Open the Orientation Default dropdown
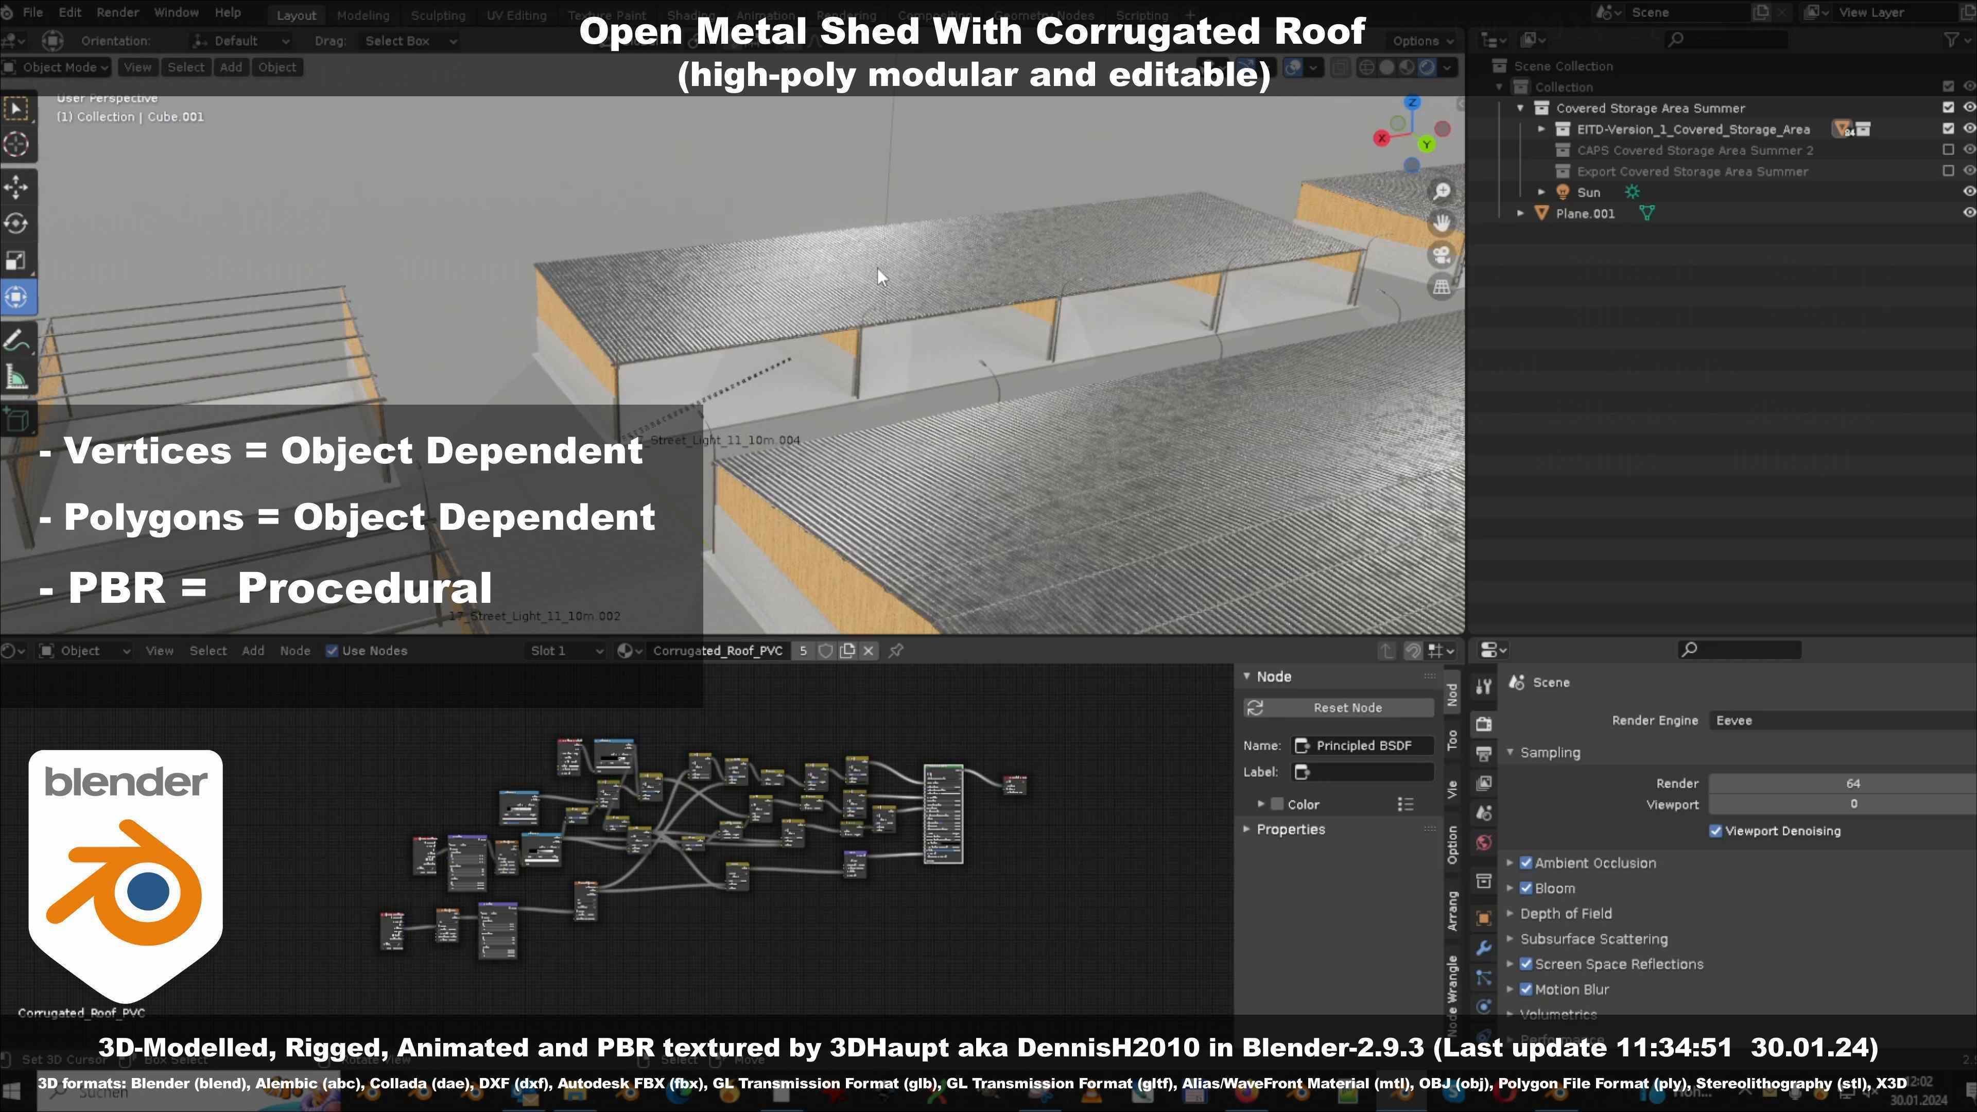Viewport: 1977px width, 1112px height. tap(242, 41)
